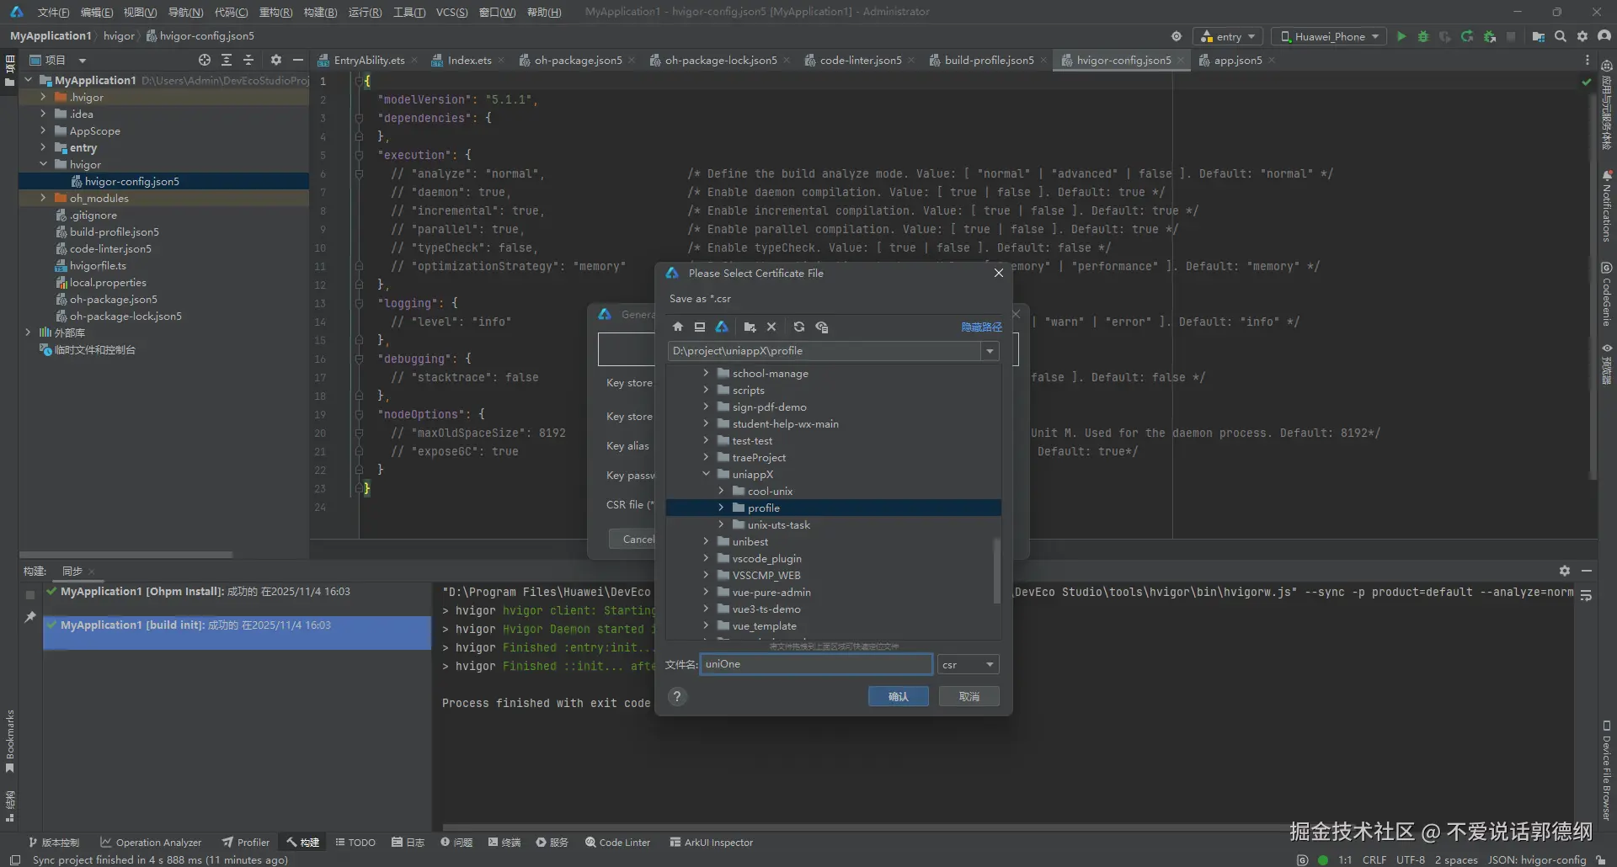Click the 确认 confirm button
This screenshot has width=1617, height=867.
[x=898, y=697]
